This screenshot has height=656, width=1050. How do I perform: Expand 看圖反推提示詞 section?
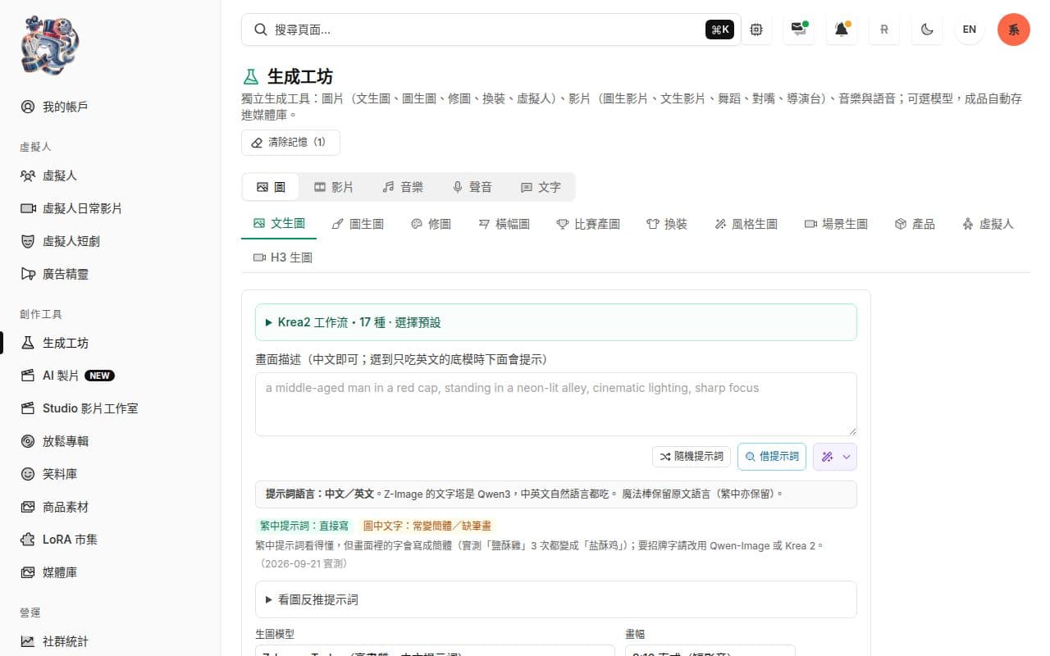(556, 599)
